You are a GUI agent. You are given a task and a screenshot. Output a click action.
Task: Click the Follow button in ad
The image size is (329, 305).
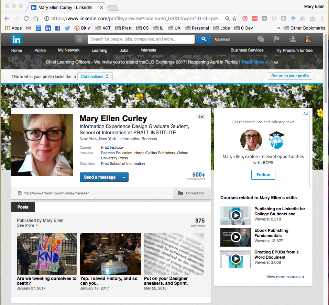(x=263, y=174)
